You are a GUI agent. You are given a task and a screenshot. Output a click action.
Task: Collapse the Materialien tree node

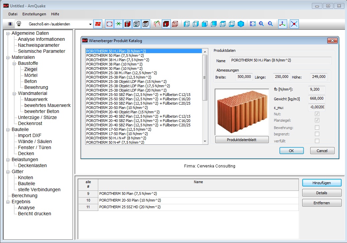(8, 57)
